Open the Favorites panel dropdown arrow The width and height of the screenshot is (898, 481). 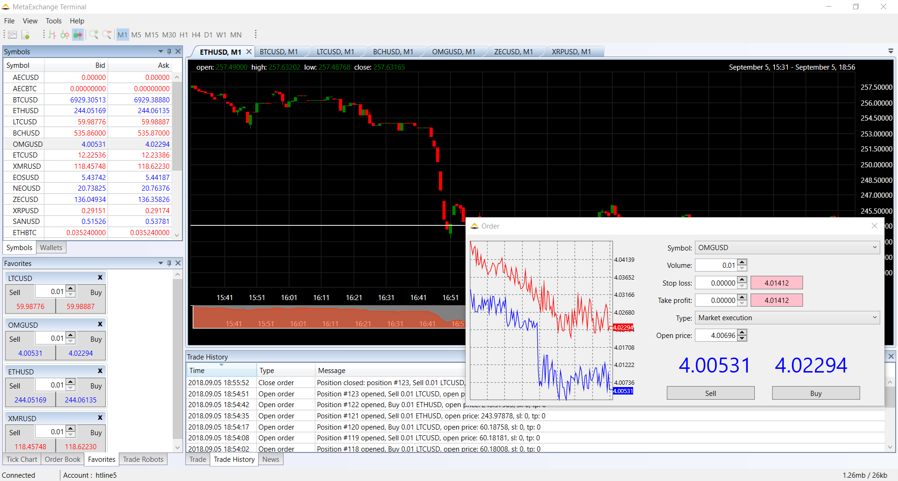tap(161, 263)
